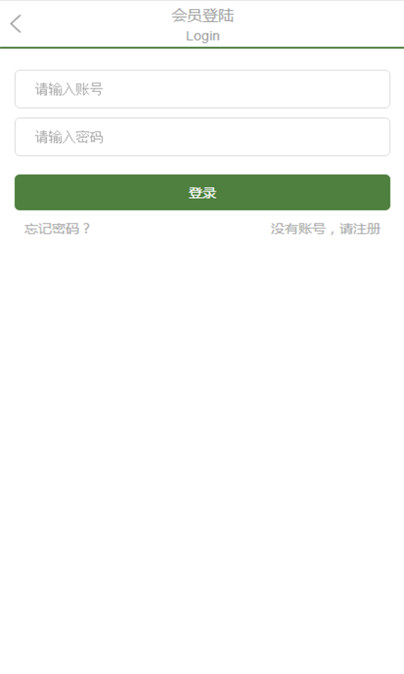
Task: Return to the previous page via the header arrow
Action: point(16,24)
